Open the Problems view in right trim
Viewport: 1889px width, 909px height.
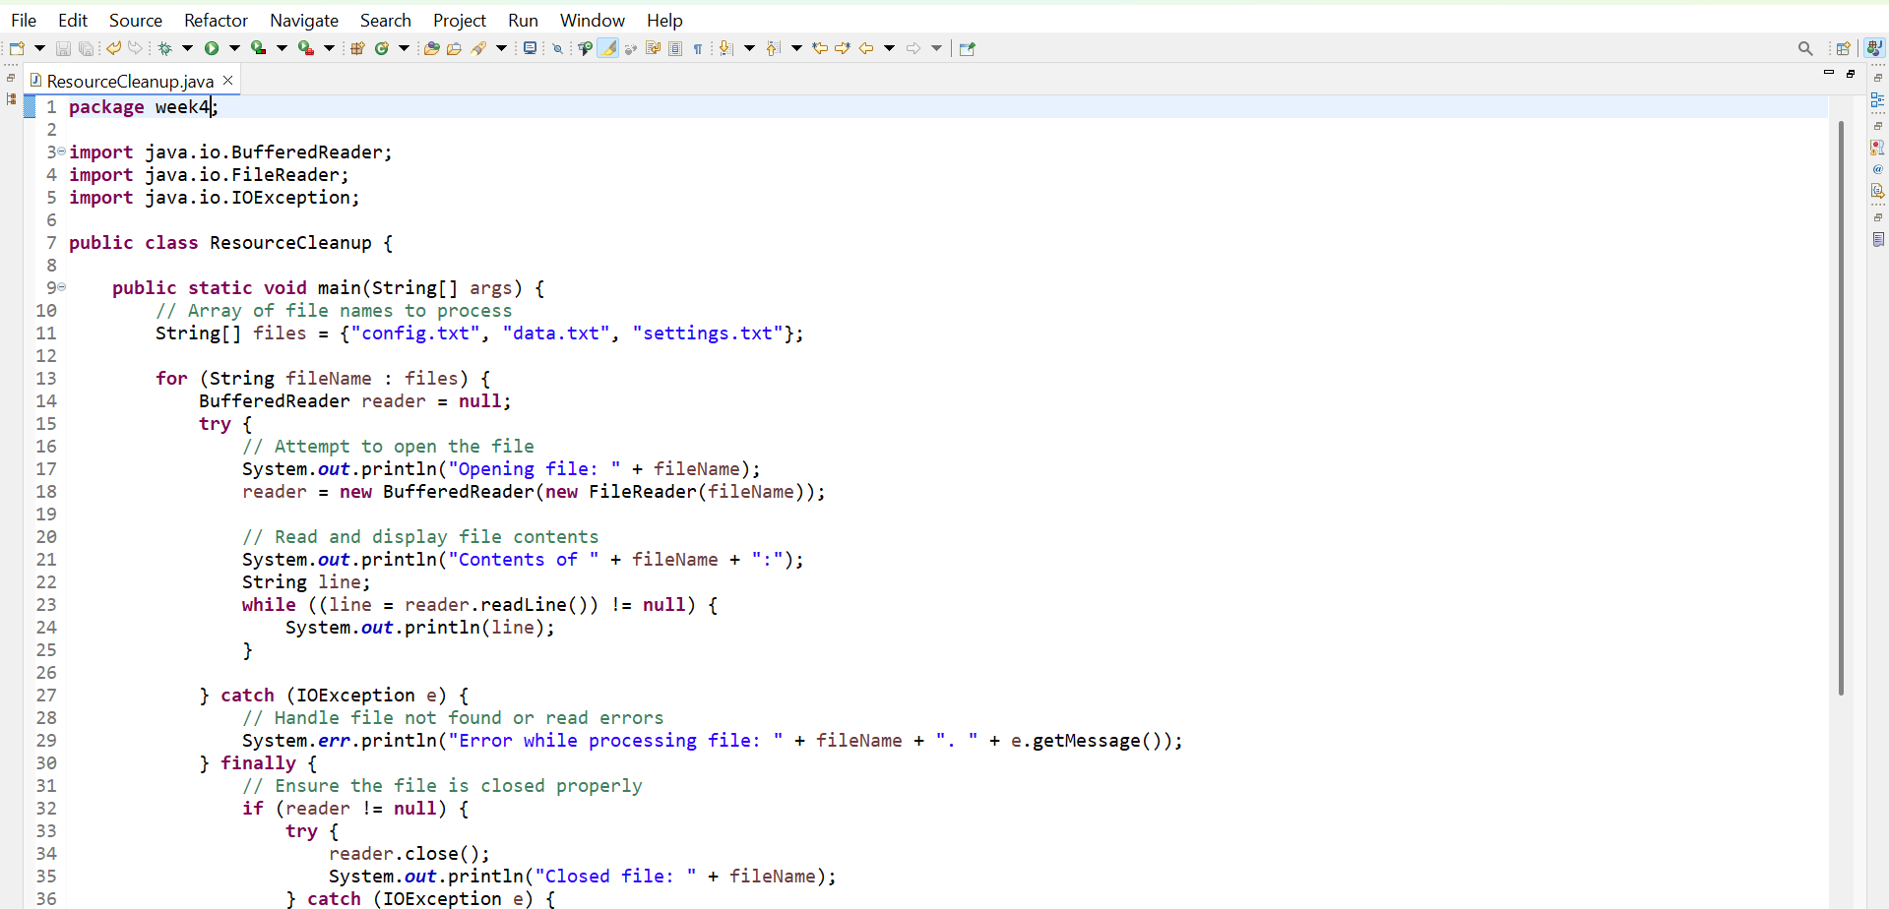(x=1878, y=148)
